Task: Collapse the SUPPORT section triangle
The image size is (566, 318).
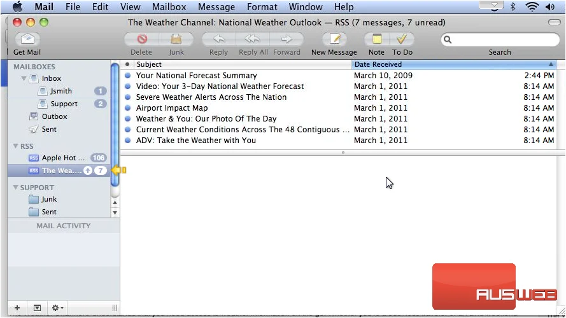Action: tap(15, 188)
